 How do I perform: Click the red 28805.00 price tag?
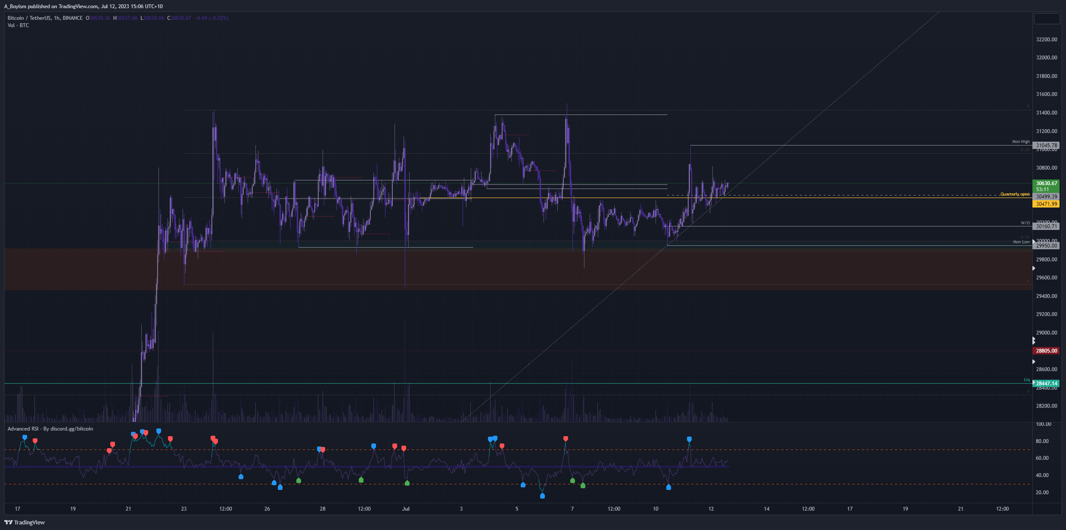pos(1046,351)
